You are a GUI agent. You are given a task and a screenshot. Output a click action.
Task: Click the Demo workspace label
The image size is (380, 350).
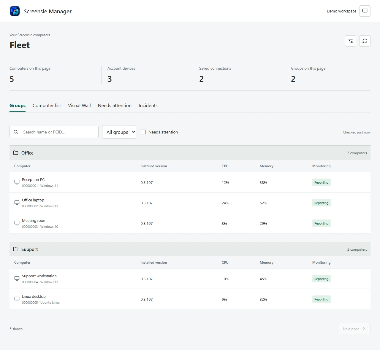[341, 11]
